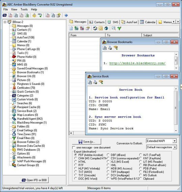Switch to the Calendar tab
Image resolution: width=182 pixels, height=192 pixels.
148,22
